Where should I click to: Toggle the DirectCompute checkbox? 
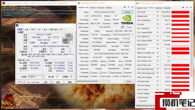(x=109, y=73)
